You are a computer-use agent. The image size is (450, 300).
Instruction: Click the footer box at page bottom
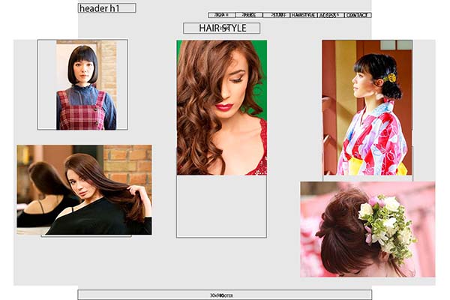click(224, 295)
